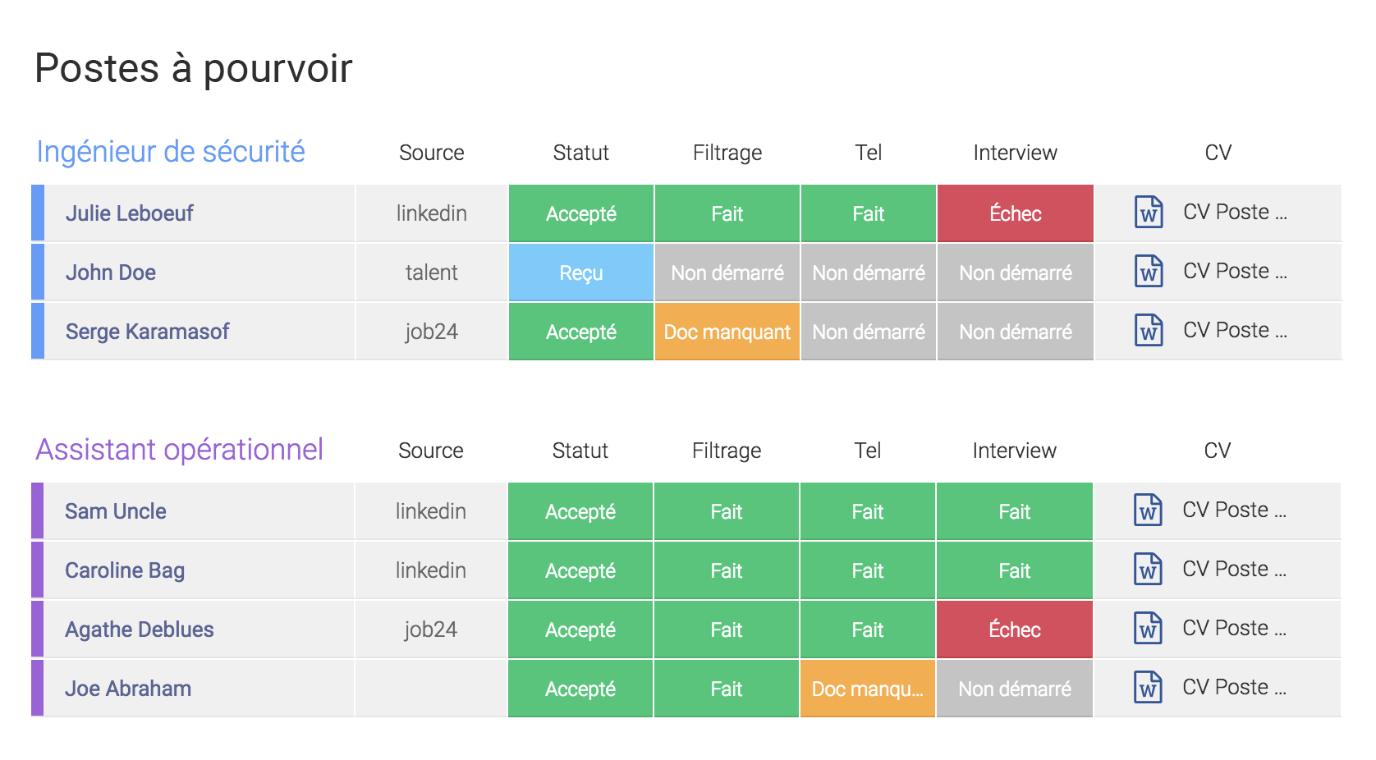Click Julie Leboeuf's blue row color bar
Screen dimensions: 1376x760
coord(38,213)
